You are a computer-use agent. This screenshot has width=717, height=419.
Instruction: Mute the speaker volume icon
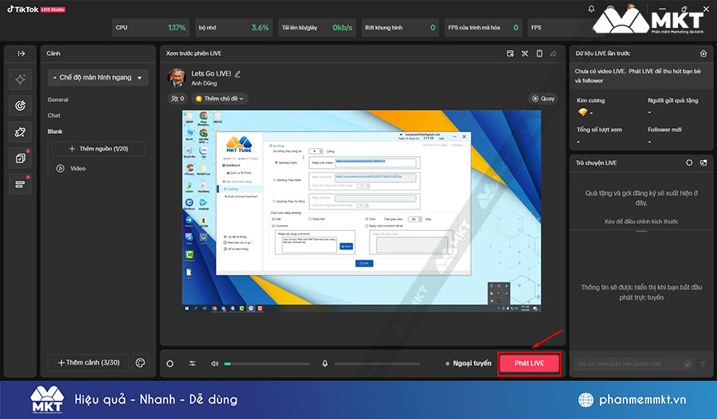pos(214,363)
